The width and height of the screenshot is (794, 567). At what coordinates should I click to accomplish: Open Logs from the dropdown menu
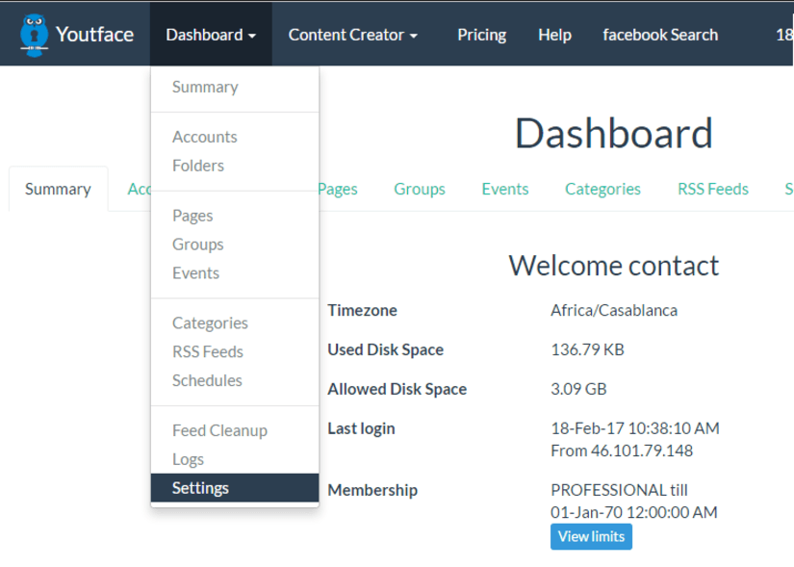[x=235, y=459]
